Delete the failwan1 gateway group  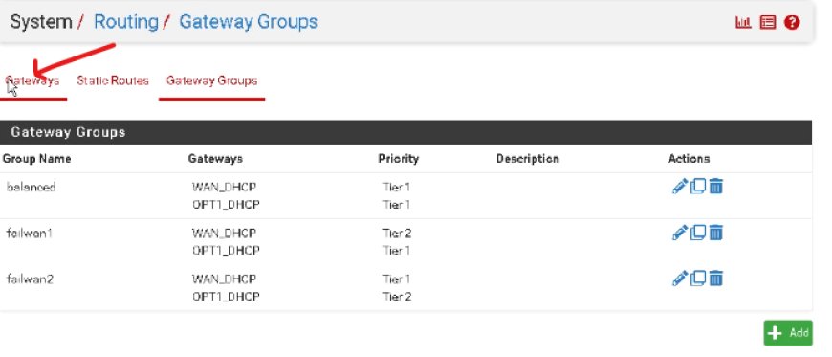(715, 233)
